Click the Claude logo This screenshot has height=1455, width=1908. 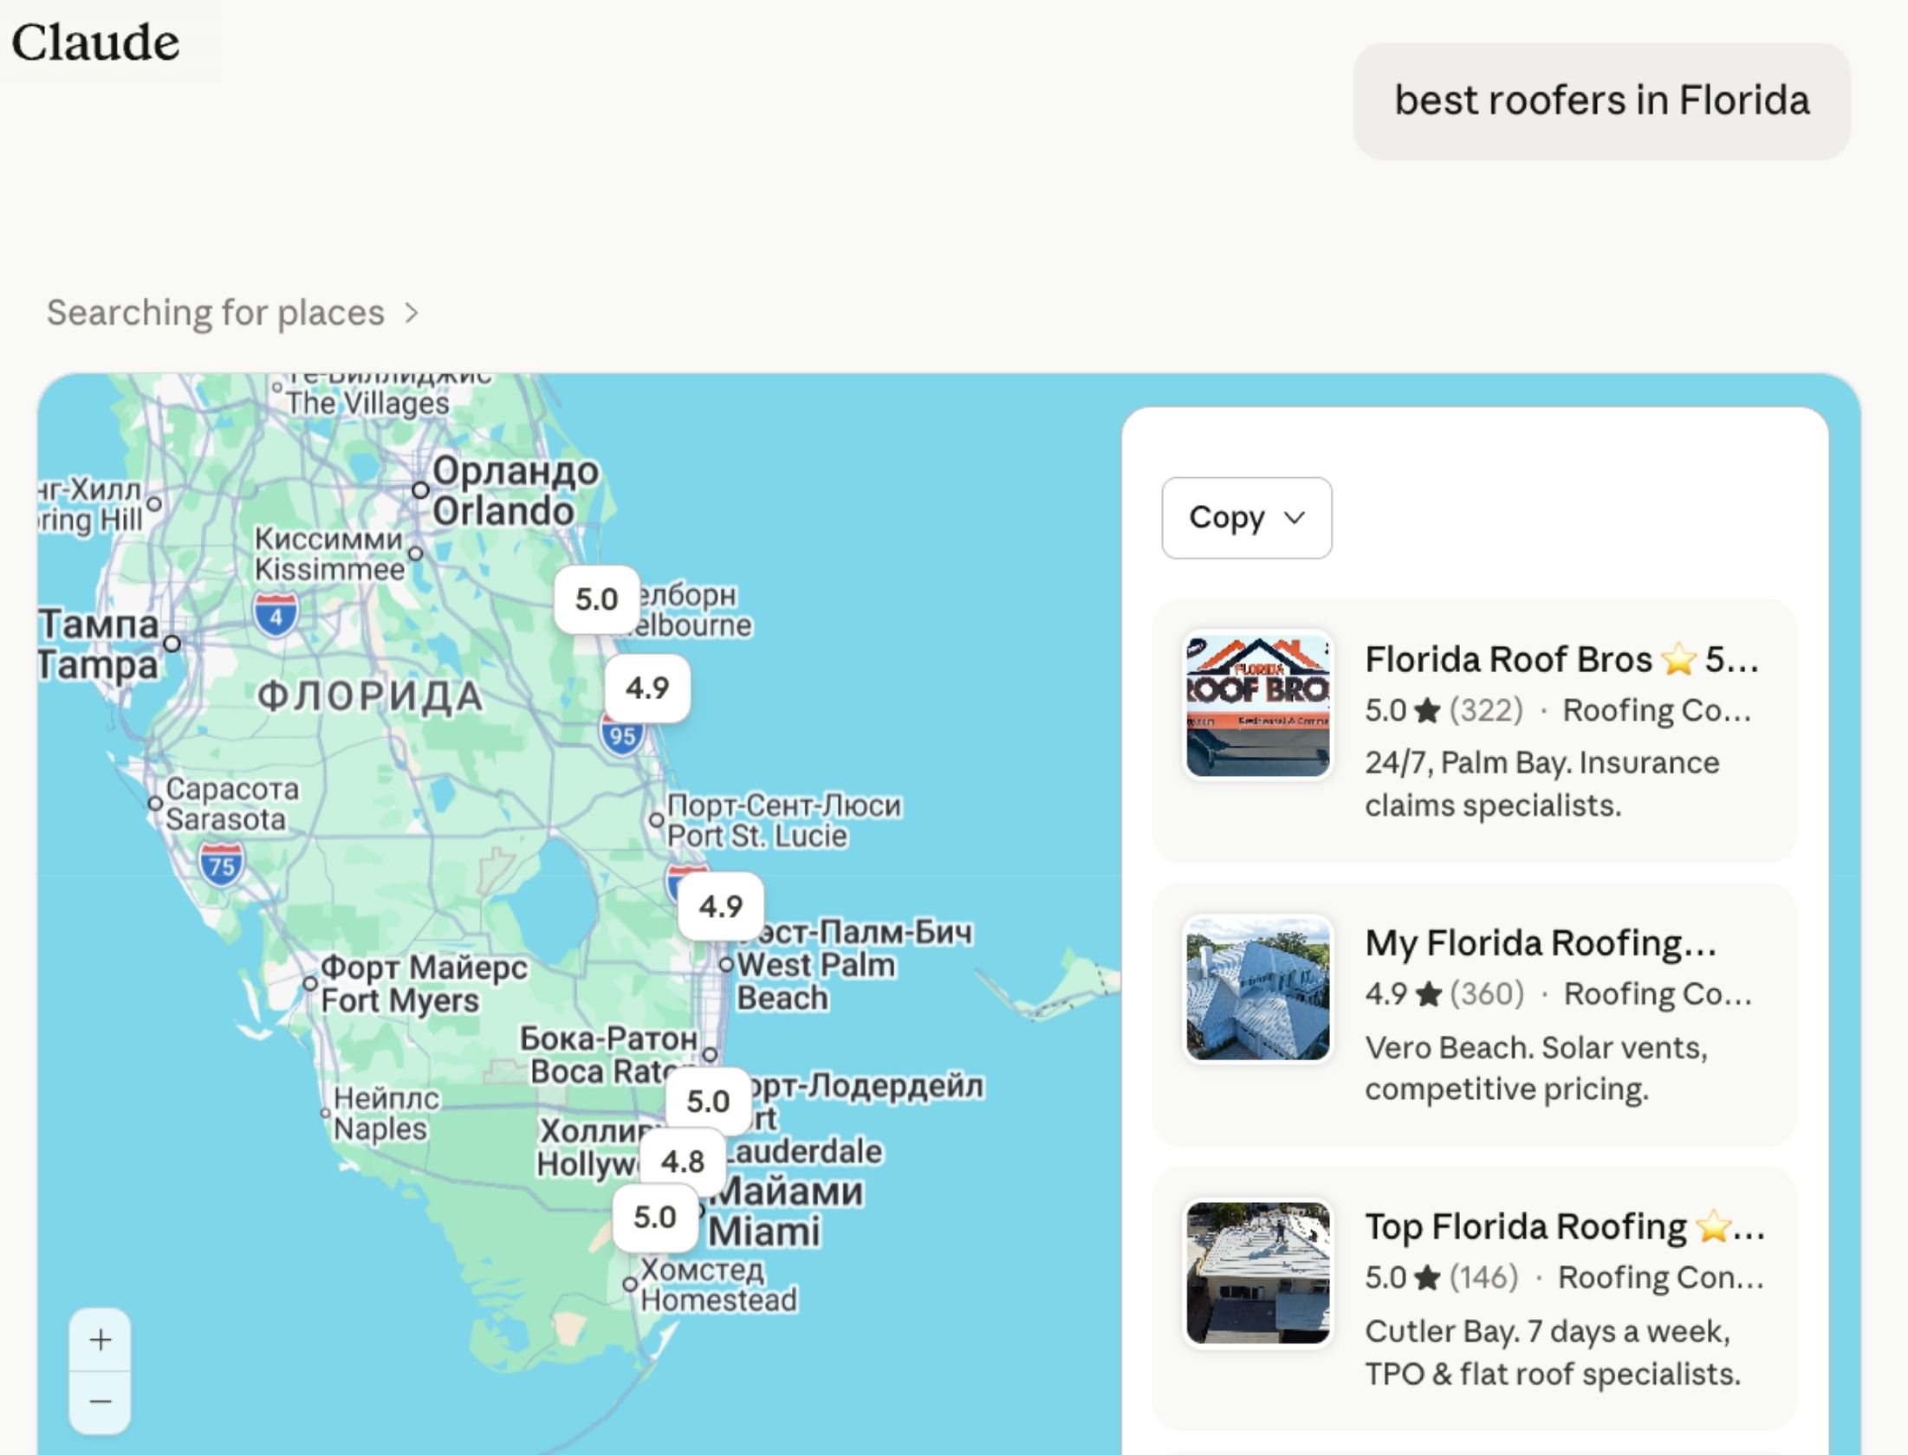pos(95,42)
